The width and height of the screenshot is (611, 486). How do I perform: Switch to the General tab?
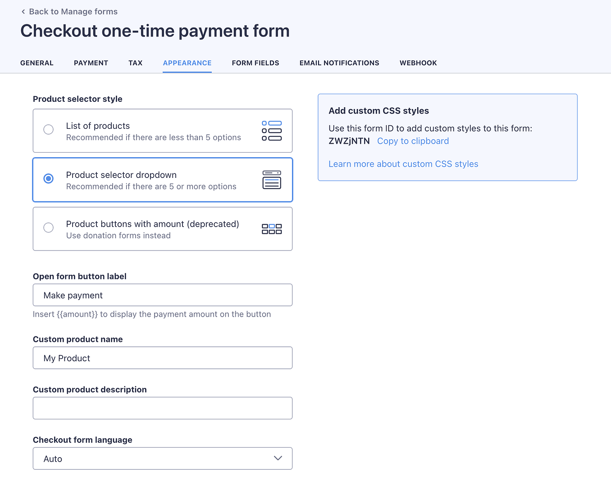(37, 63)
